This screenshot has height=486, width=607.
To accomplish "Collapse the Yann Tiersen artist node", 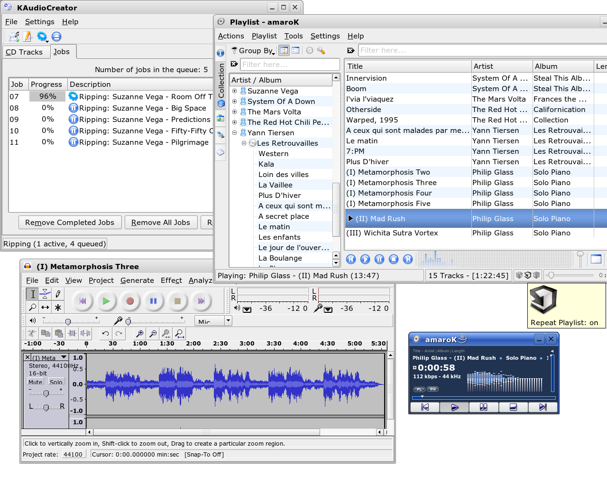I will pyautogui.click(x=234, y=132).
